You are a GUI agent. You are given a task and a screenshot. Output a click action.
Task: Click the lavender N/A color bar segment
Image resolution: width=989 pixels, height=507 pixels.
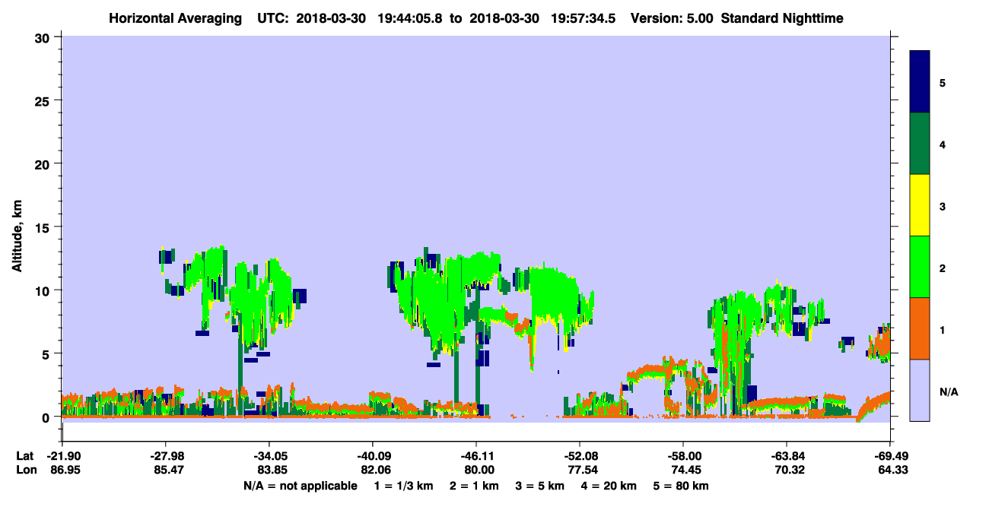920,390
